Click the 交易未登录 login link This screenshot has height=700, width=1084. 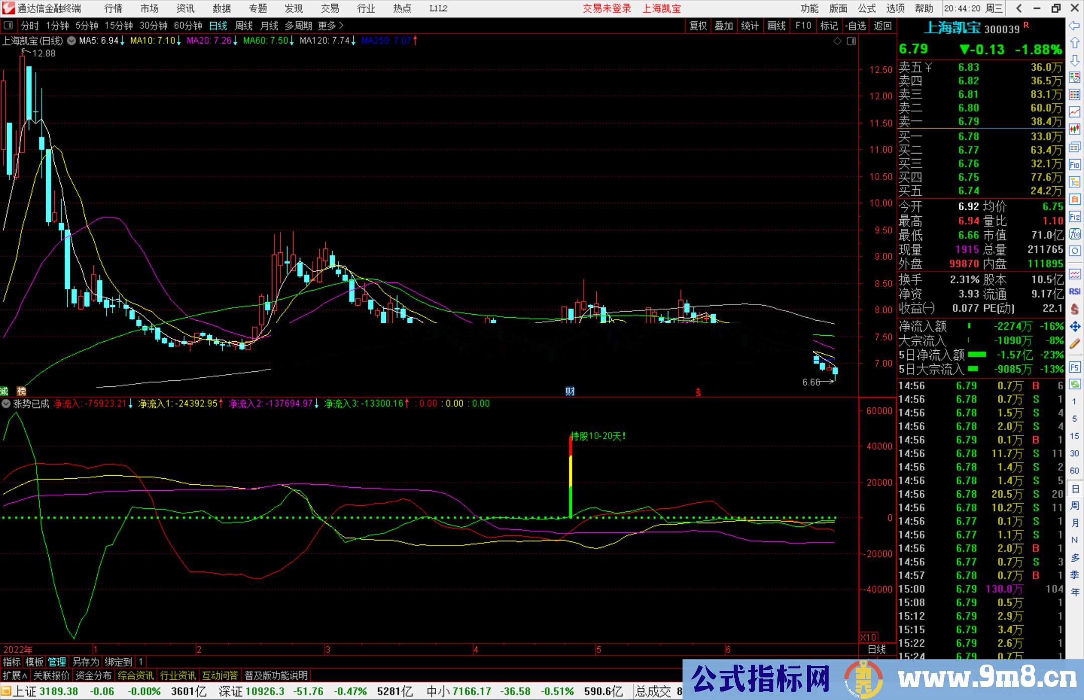pos(607,9)
